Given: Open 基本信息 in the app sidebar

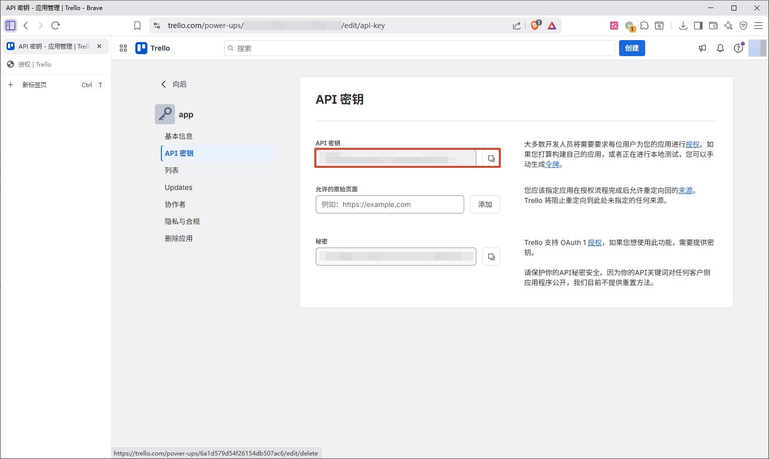Looking at the screenshot, I should click(178, 136).
